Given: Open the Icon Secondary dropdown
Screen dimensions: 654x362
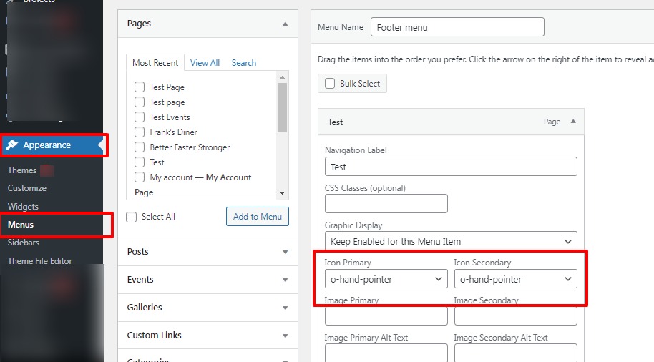Looking at the screenshot, I should (515, 279).
